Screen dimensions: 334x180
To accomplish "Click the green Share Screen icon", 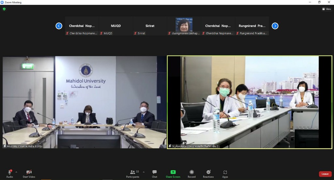I will [173, 172].
